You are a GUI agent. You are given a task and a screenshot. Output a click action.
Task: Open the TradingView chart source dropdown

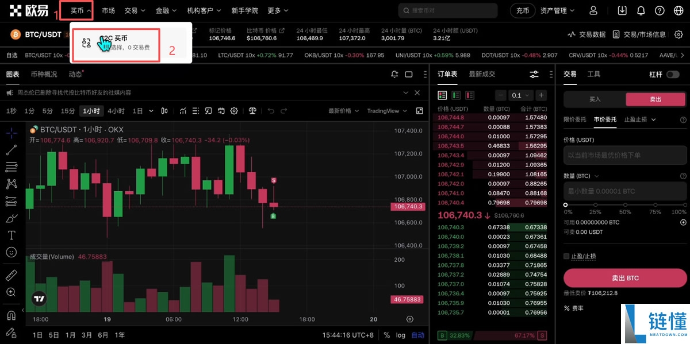(387, 111)
